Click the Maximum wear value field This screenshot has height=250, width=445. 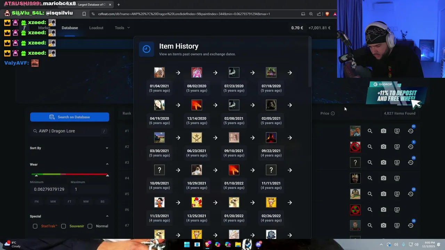(x=90, y=189)
